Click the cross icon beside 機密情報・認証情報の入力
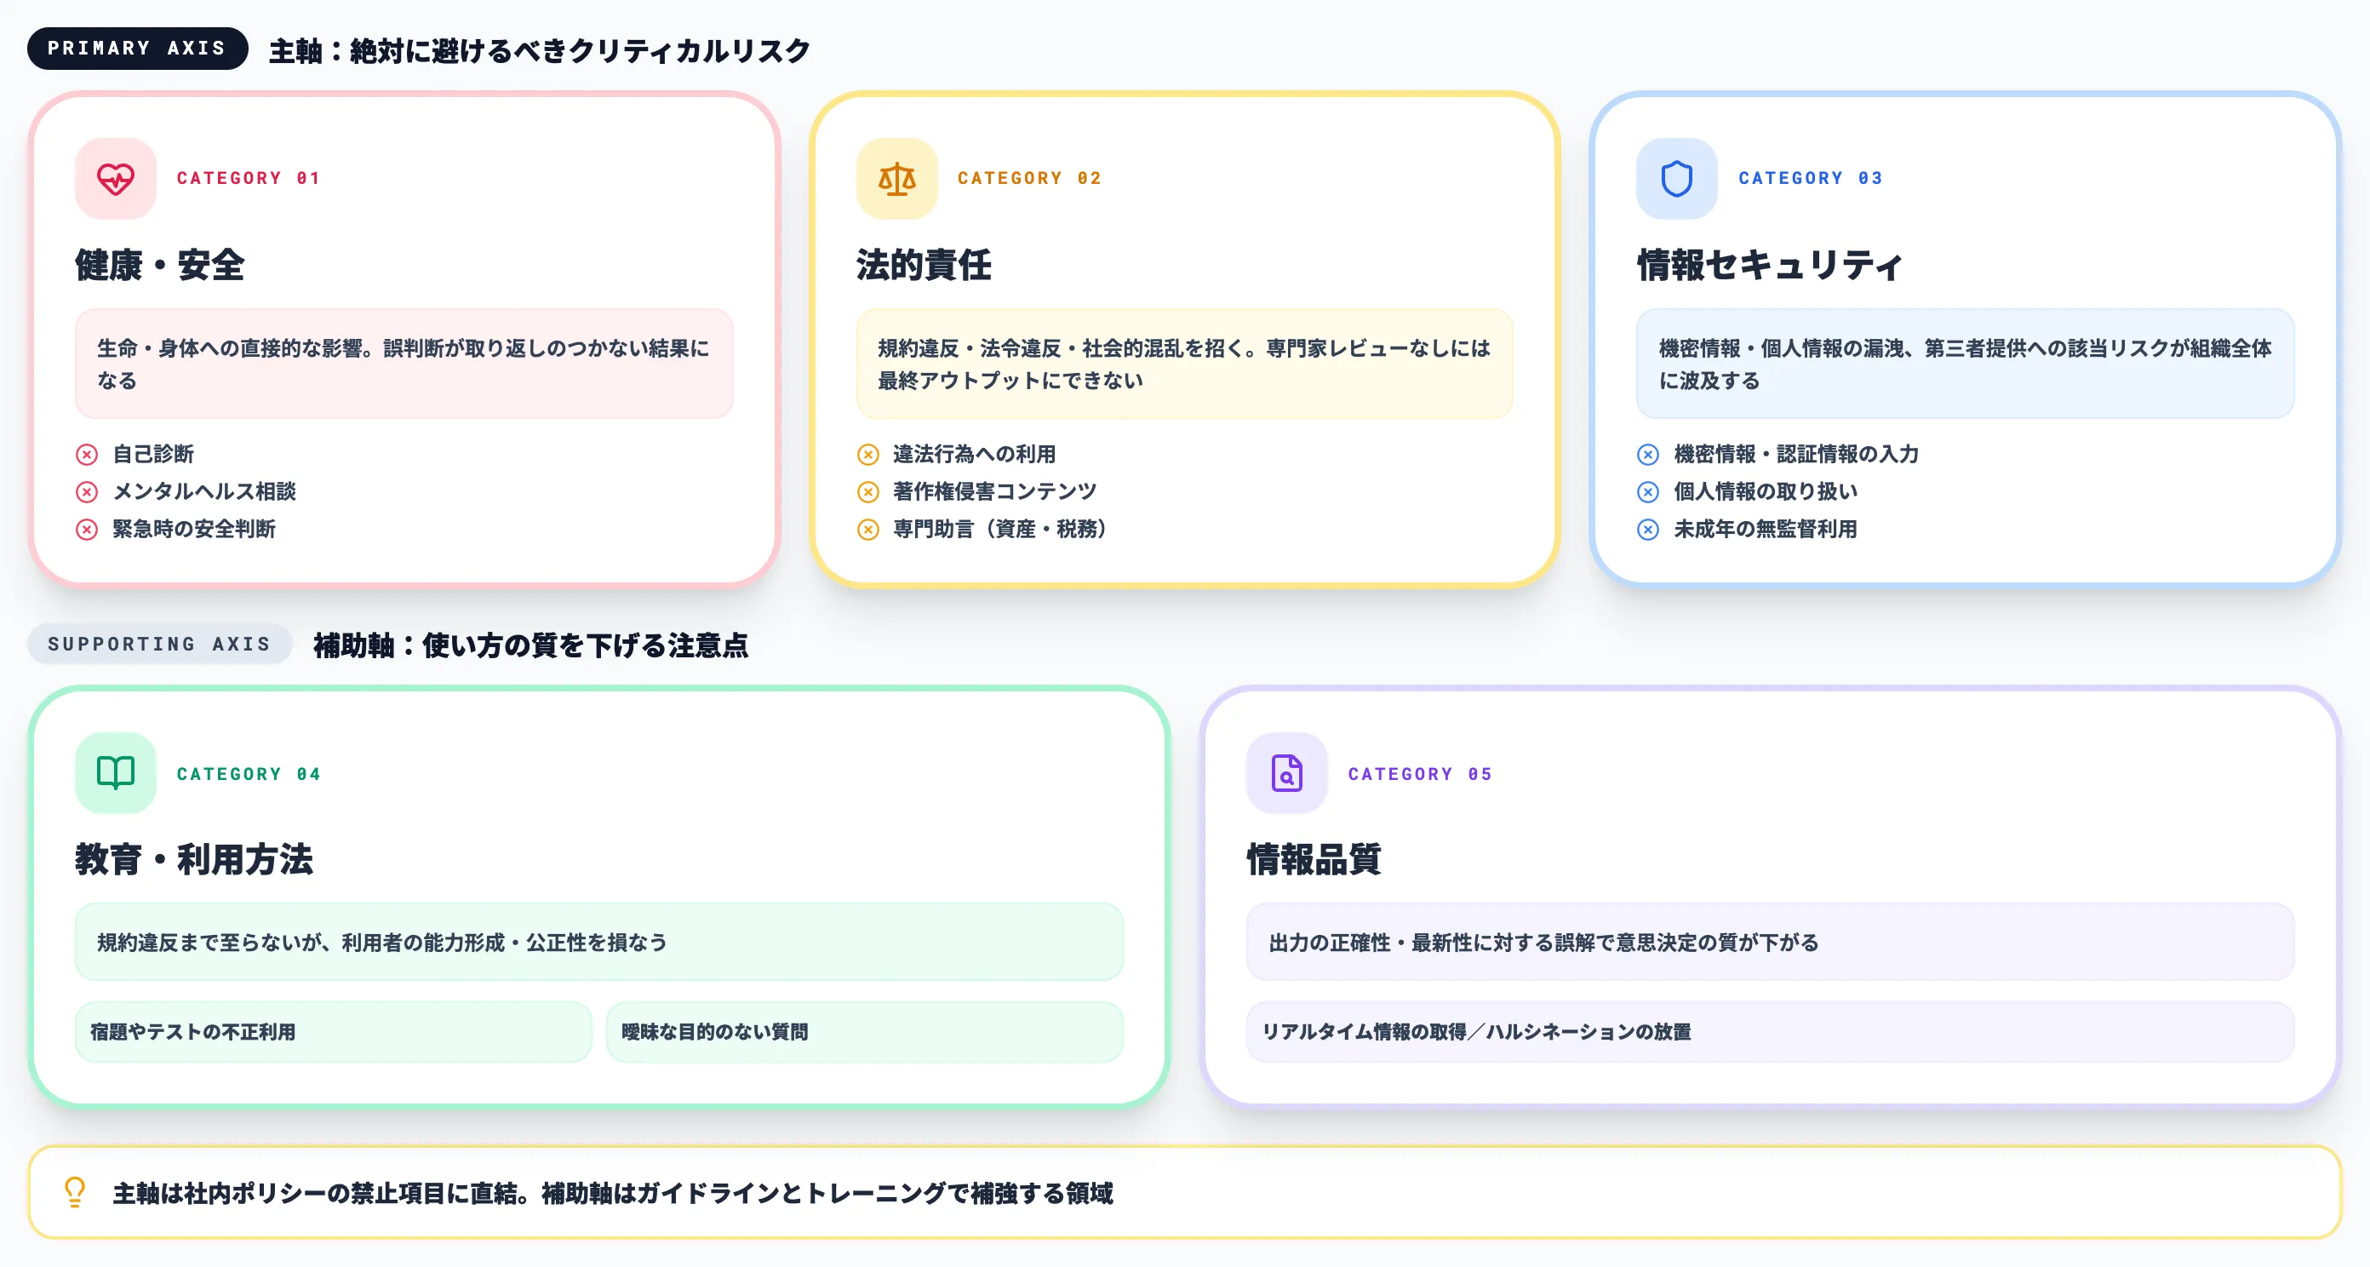This screenshot has width=2370, height=1267. (1648, 455)
